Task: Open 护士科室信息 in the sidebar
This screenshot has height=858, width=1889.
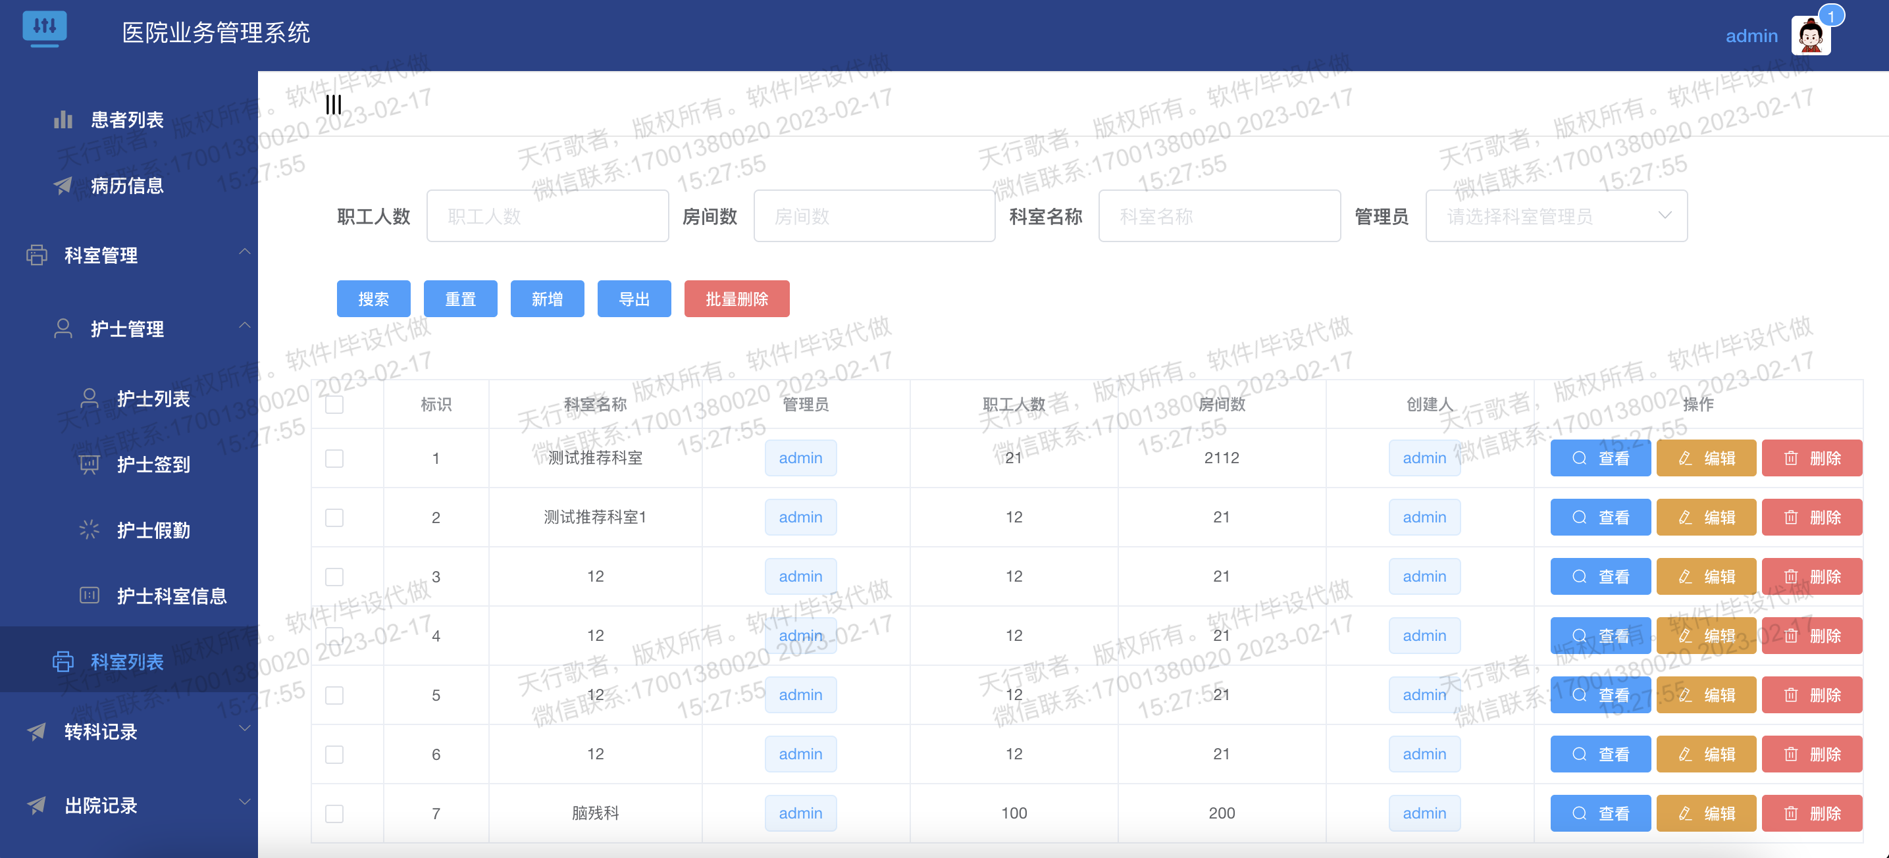Action: pos(171,595)
